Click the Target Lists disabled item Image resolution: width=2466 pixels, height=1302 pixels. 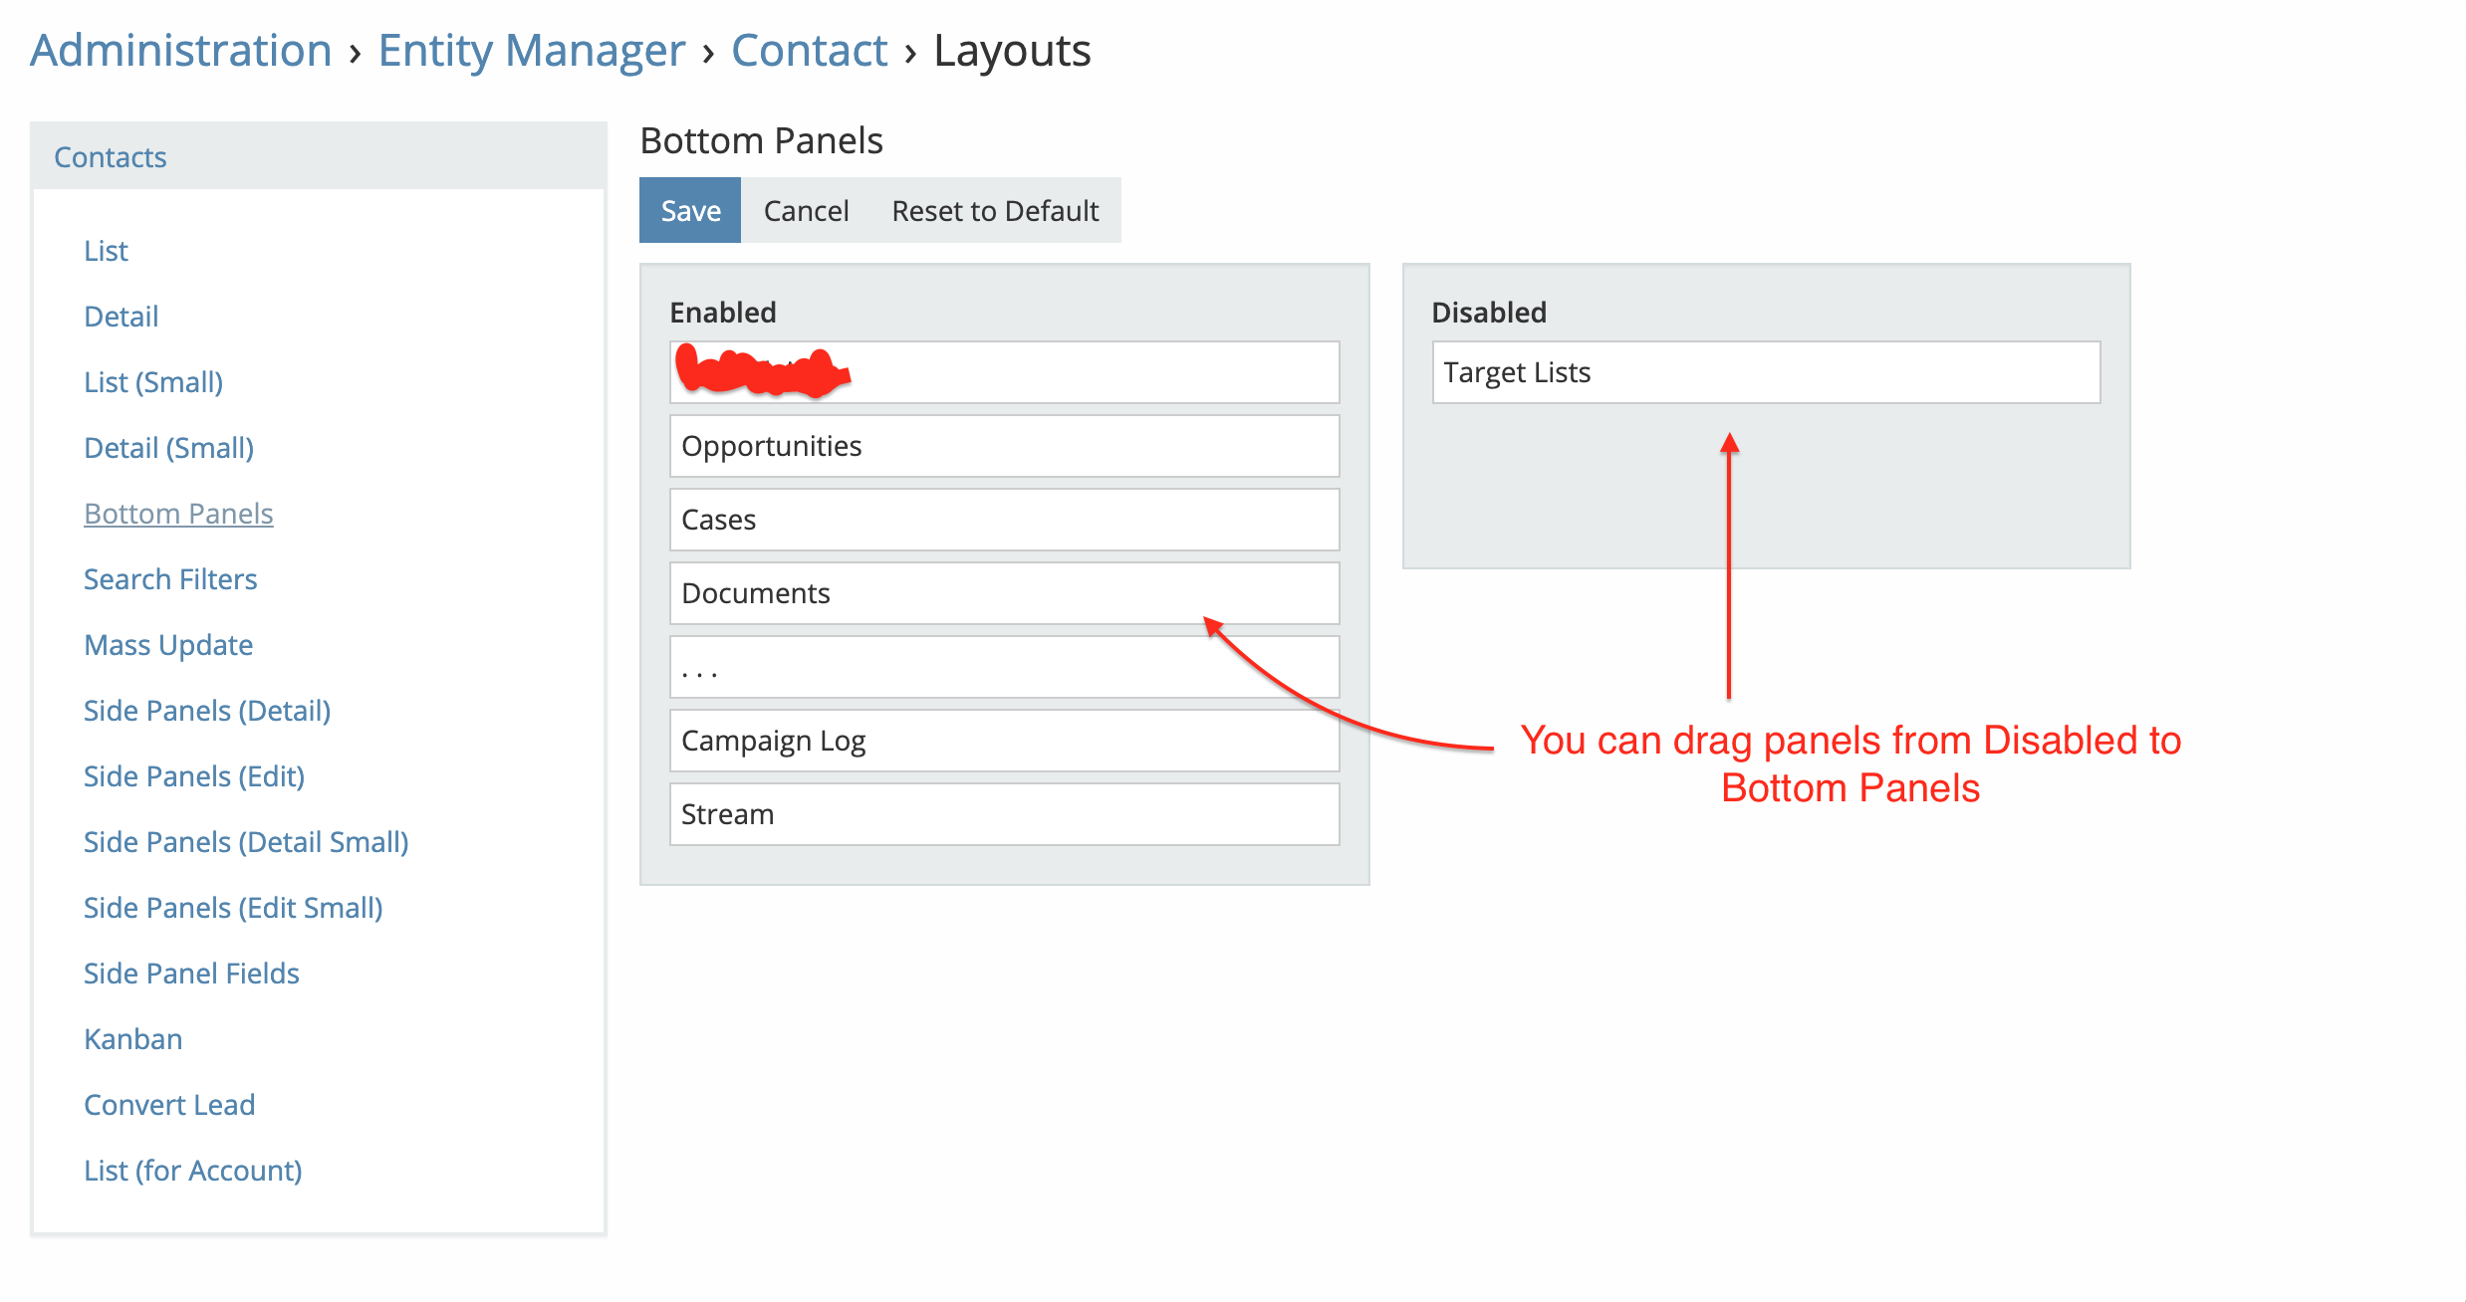pyautogui.click(x=1765, y=372)
